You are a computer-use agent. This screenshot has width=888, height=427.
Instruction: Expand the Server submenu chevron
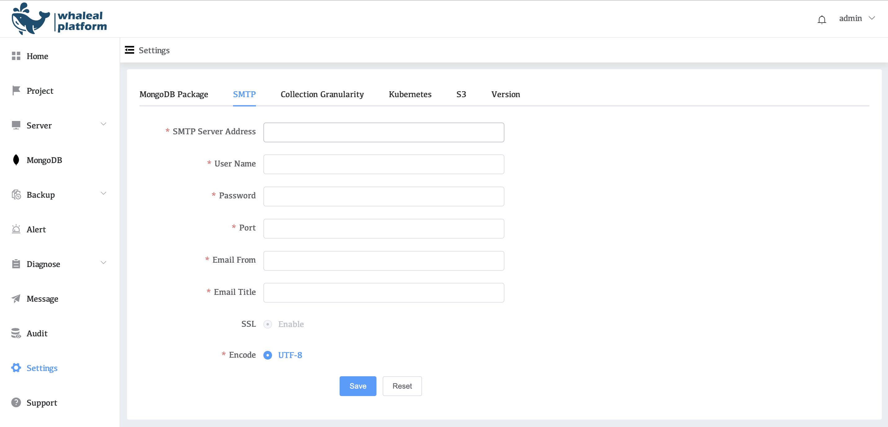tap(103, 124)
